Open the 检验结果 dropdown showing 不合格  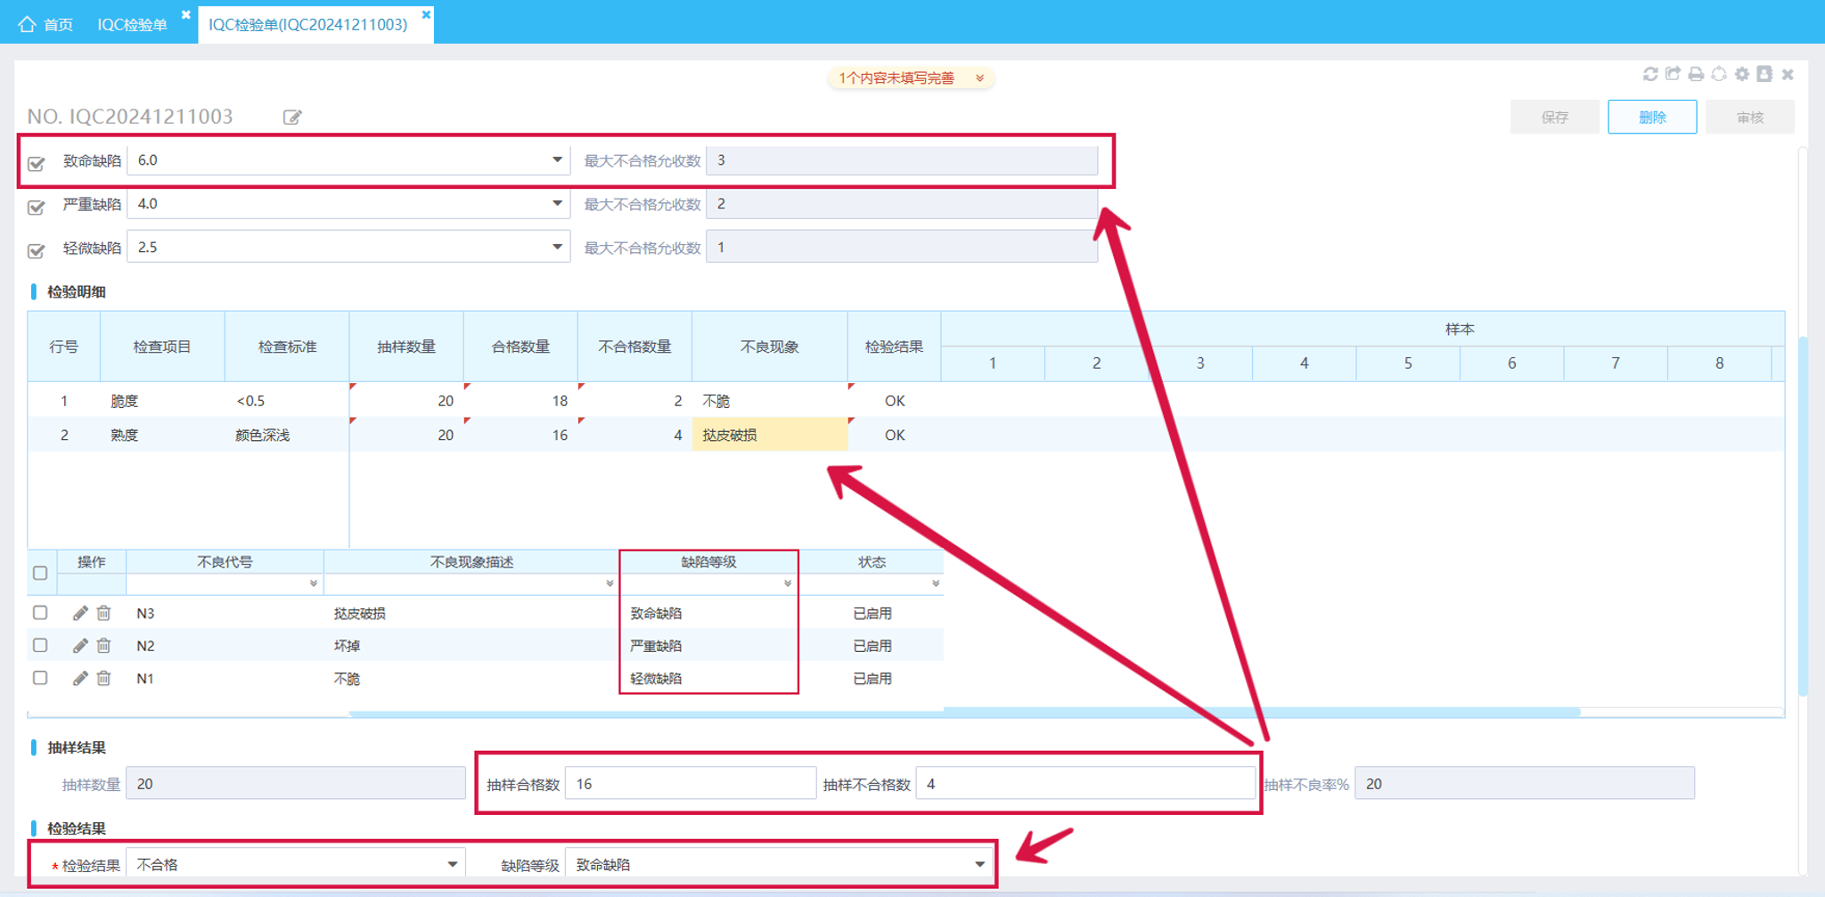point(296,865)
